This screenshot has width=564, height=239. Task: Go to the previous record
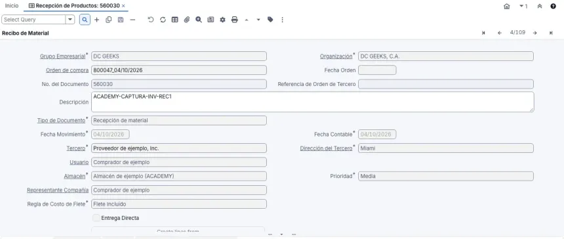pos(500,33)
